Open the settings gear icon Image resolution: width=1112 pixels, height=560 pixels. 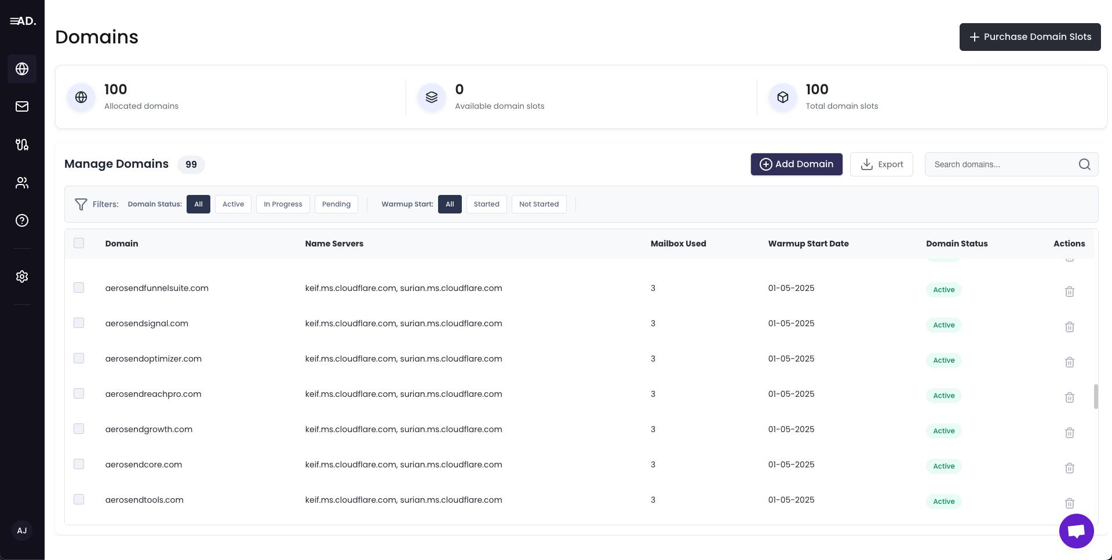(22, 277)
